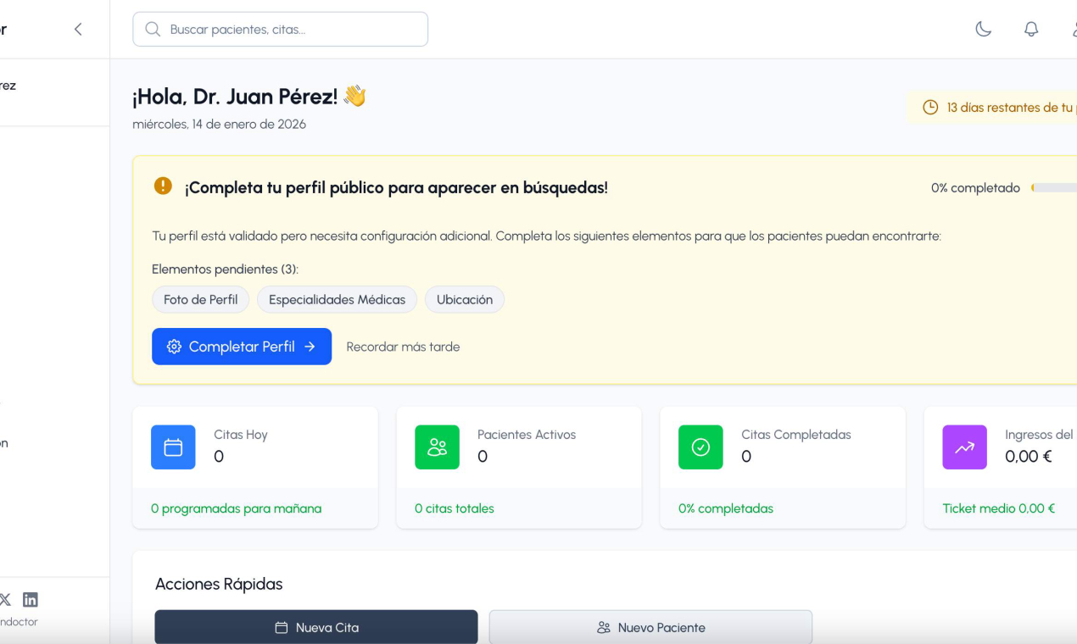Click the orange warning alert icon
Image resolution: width=1077 pixels, height=644 pixels.
pyautogui.click(x=163, y=186)
